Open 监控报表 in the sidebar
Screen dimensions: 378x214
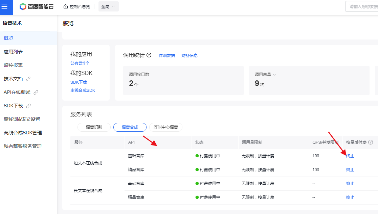tap(28, 65)
